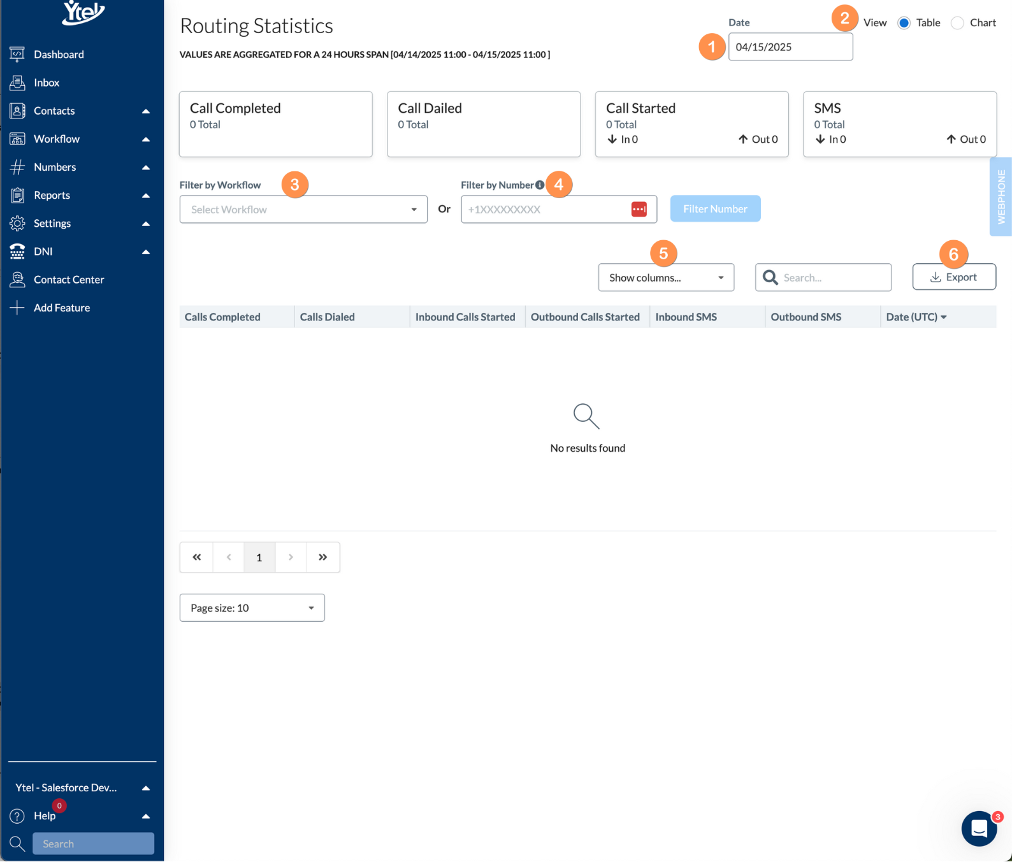Image resolution: width=1012 pixels, height=862 pixels.
Task: Select page 1 in pagination
Action: [x=259, y=557]
